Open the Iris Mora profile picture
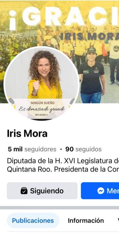This screenshot has height=234, width=119. [42, 83]
